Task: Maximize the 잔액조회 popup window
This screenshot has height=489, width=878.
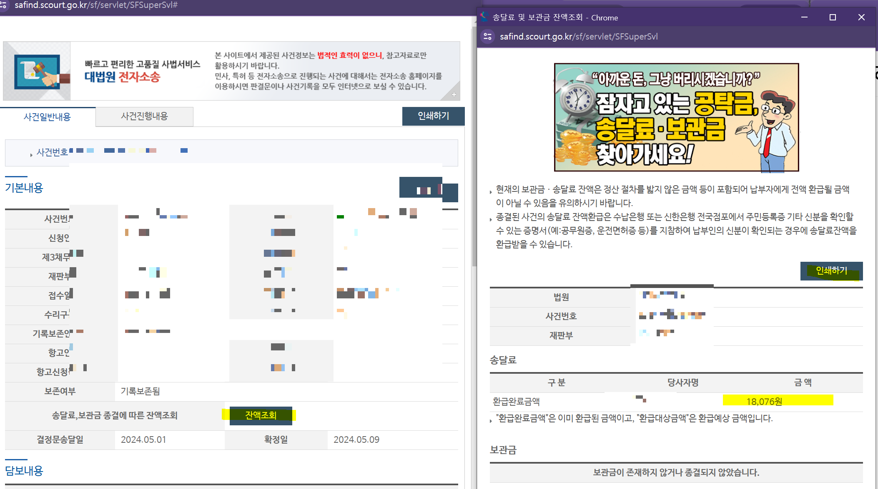Action: pyautogui.click(x=833, y=17)
